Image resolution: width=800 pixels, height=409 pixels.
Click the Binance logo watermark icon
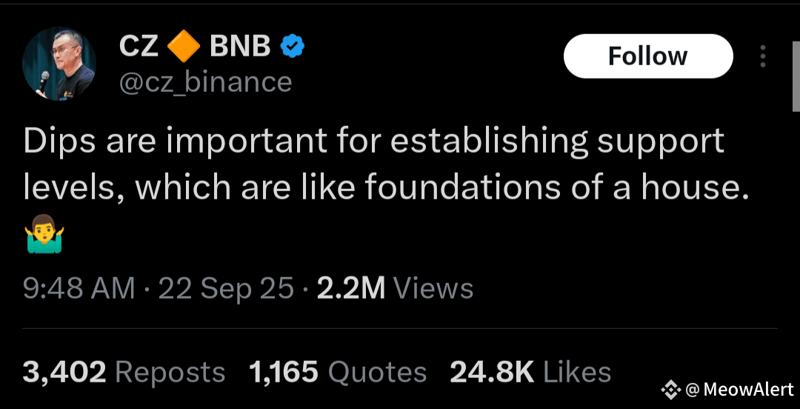(x=671, y=390)
